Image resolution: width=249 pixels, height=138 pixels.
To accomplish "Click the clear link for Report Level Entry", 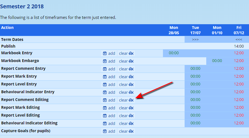I will pyautogui.click(x=123, y=85).
